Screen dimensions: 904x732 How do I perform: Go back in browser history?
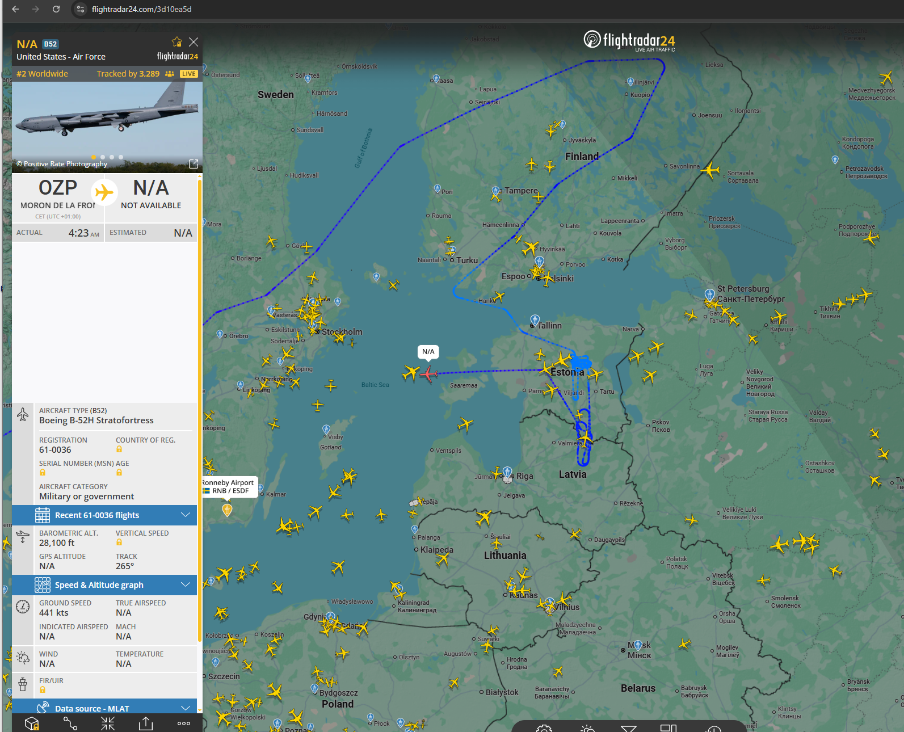tap(15, 9)
